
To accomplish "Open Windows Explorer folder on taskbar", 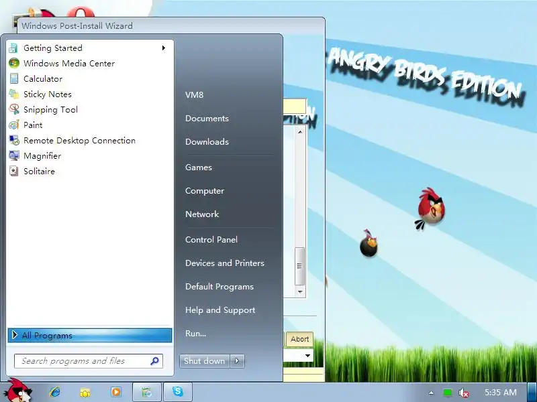I will [85, 393].
